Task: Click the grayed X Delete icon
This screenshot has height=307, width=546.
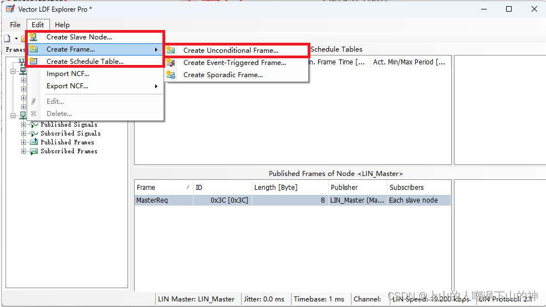Action: point(33,114)
